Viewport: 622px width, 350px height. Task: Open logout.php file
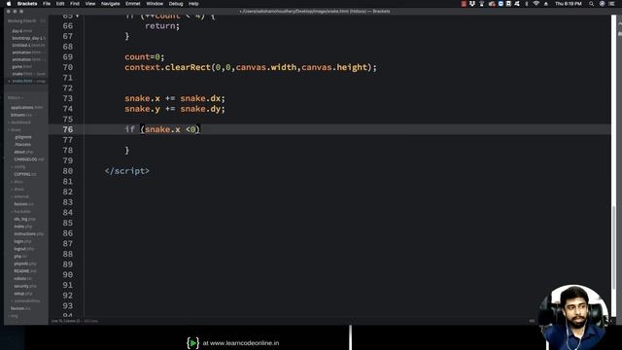(x=23, y=249)
